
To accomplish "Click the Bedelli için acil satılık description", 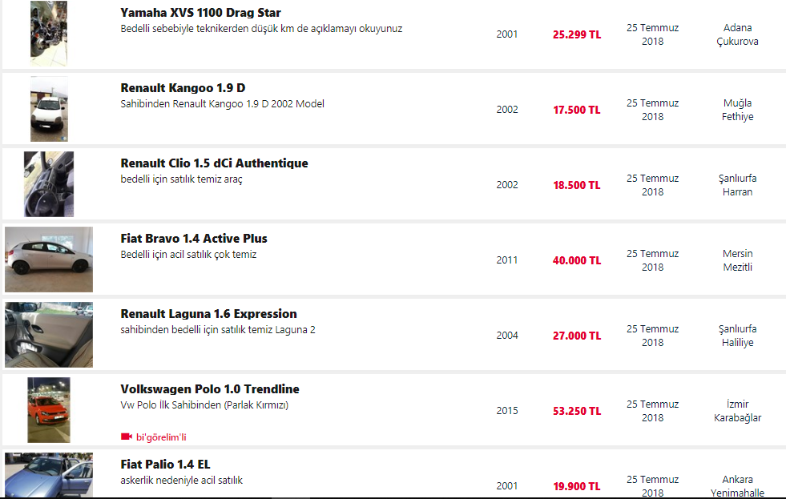I will pos(188,255).
